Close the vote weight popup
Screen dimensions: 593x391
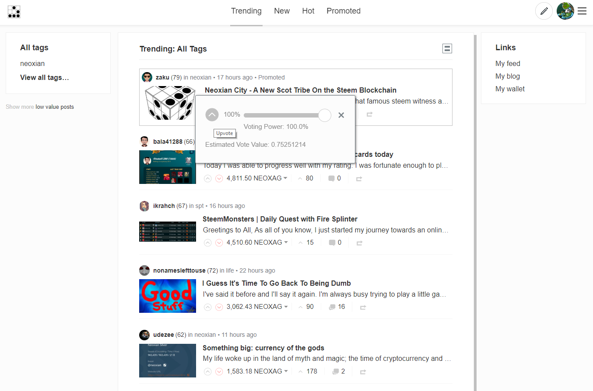341,115
